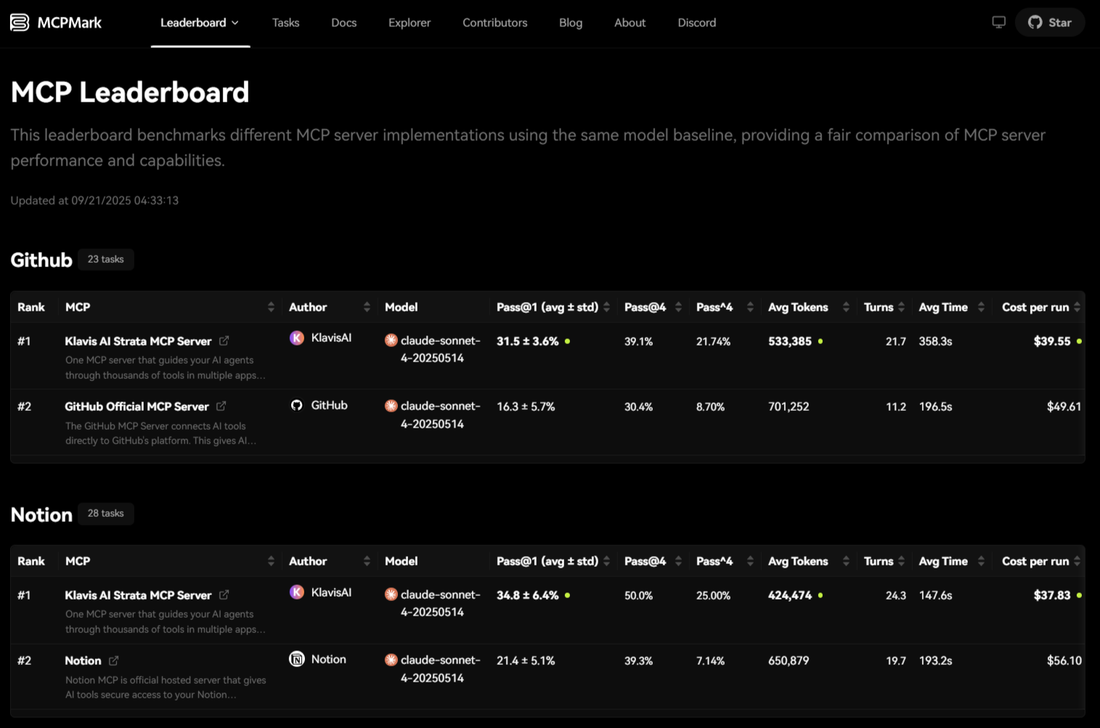The width and height of the screenshot is (1100, 728).
Task: Click the MCPMark logo icon
Action: tap(19, 22)
